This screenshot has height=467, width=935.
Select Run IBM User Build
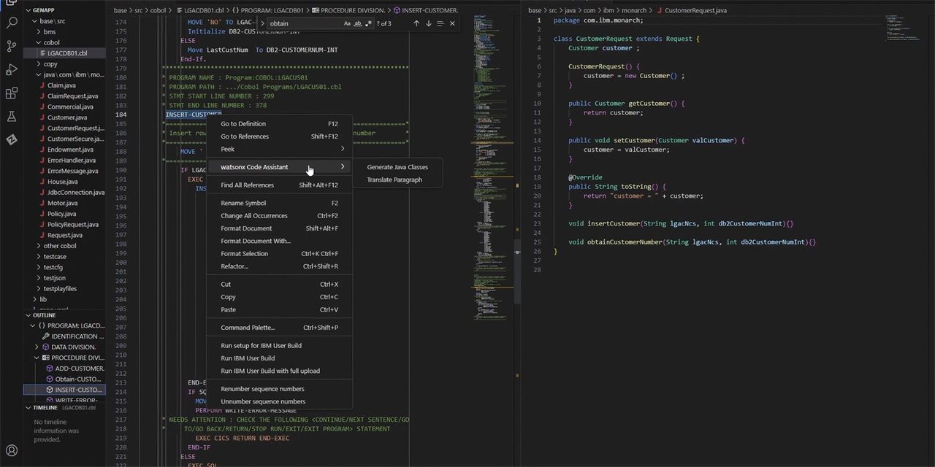tap(248, 358)
